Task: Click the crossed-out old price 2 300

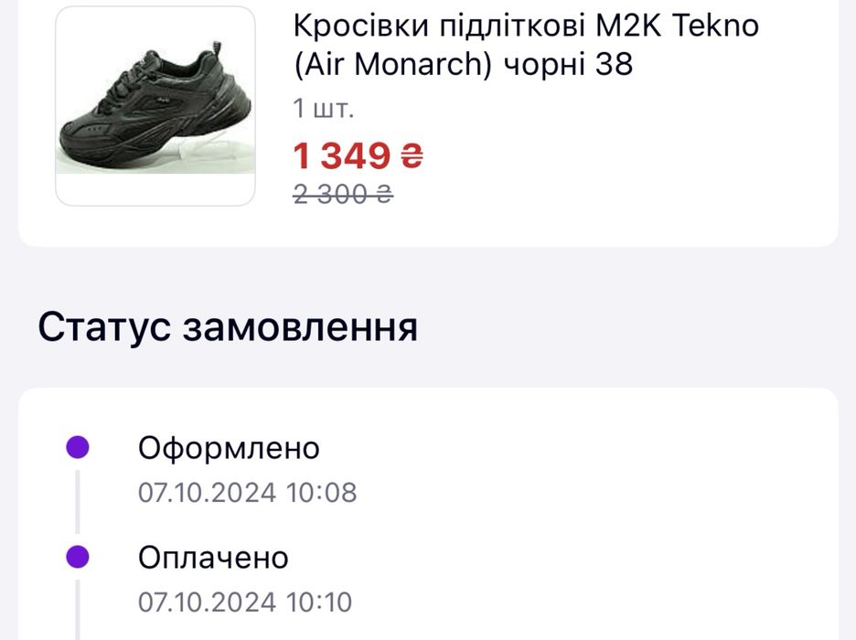Action: (x=332, y=194)
